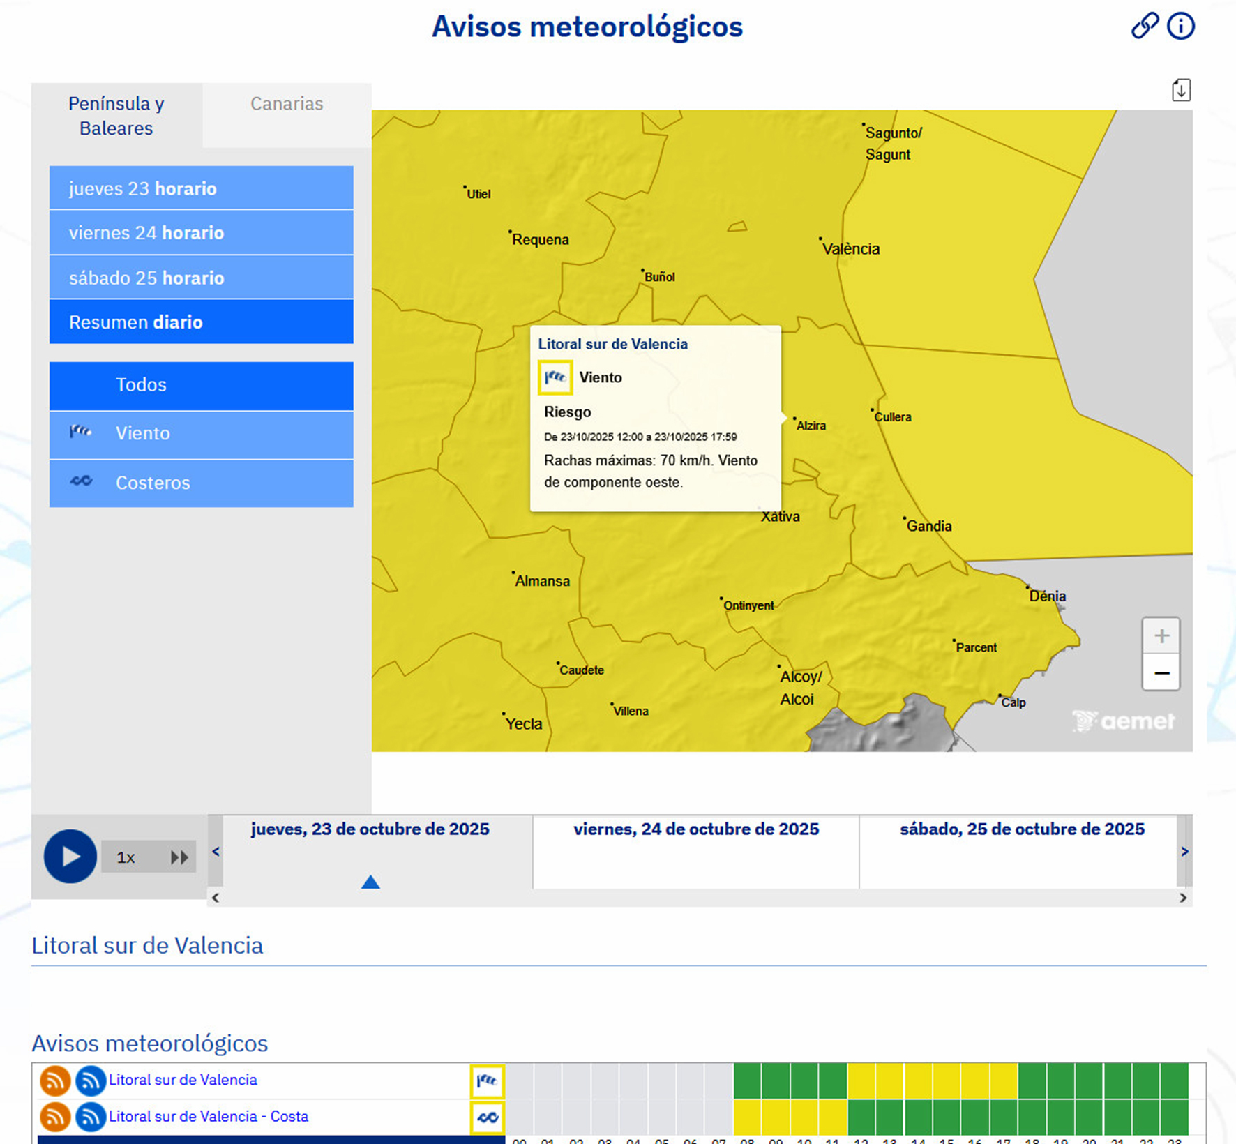This screenshot has height=1144, width=1236.
Task: Click the map download icon
Action: click(1180, 90)
